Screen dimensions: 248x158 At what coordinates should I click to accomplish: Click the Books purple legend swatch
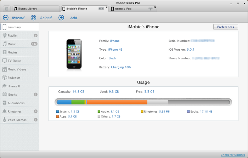click(188, 112)
